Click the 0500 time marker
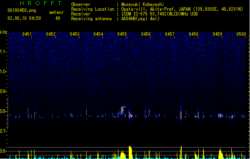 click(x=241, y=34)
